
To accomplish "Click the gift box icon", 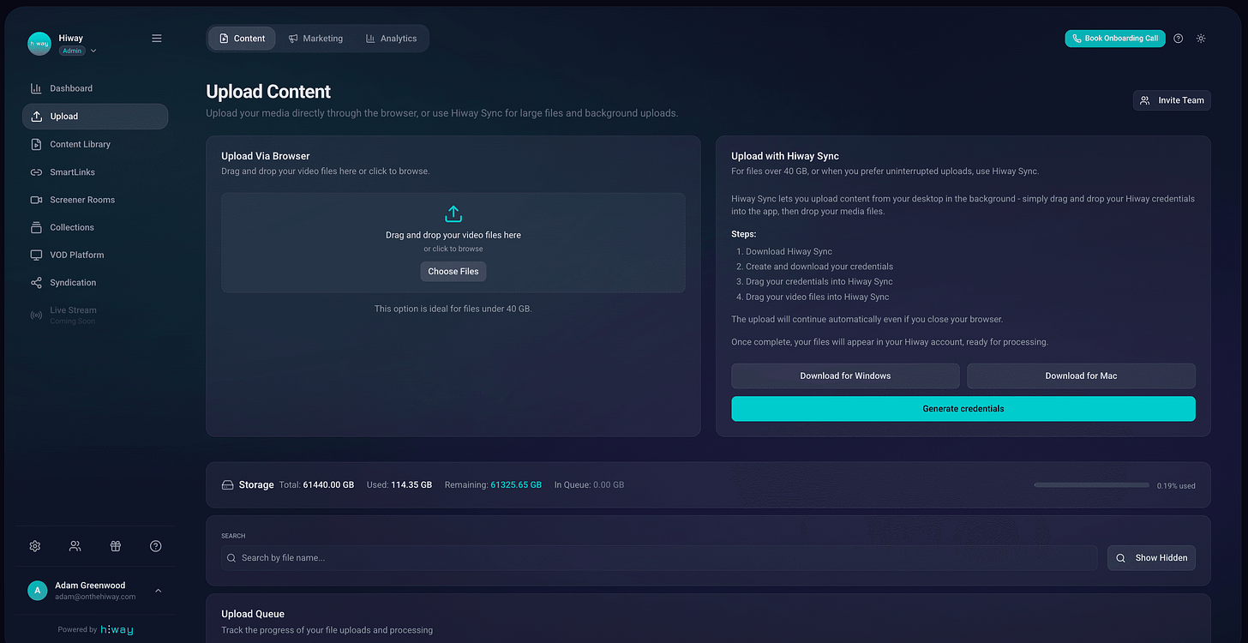I will tap(116, 546).
